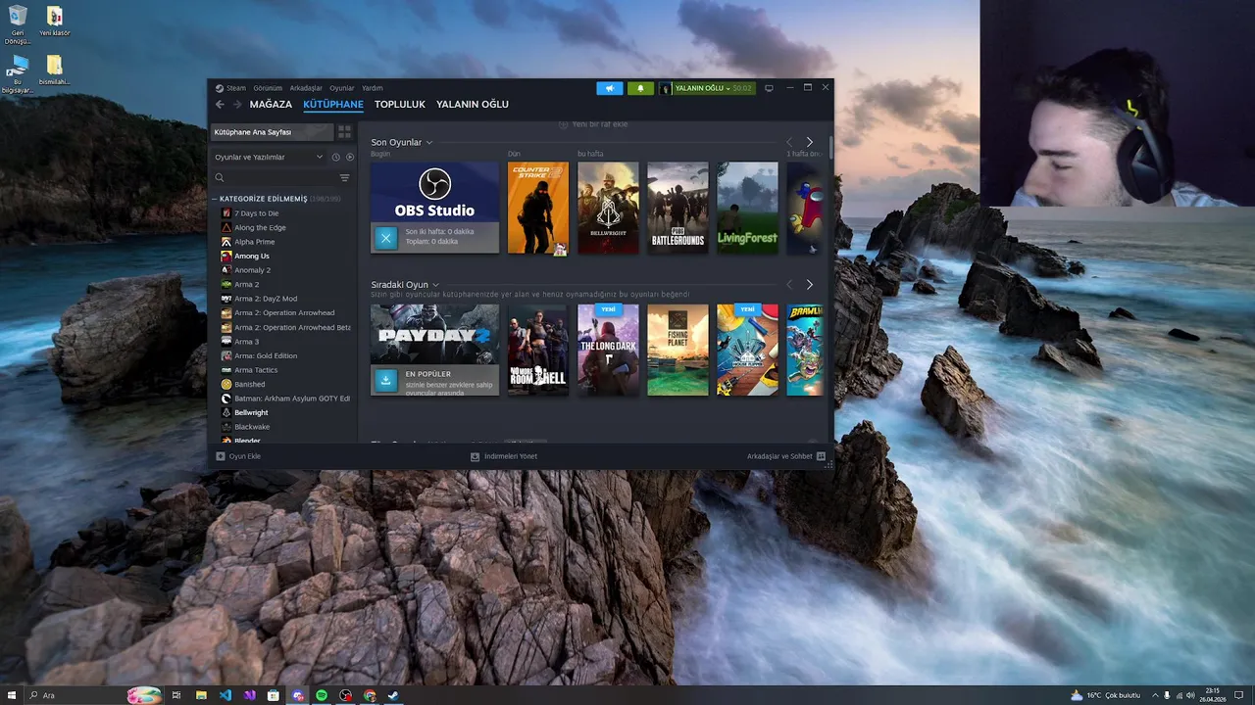This screenshot has width=1255, height=705.
Task: Show hidden system tray icons chevron
Action: [1155, 695]
